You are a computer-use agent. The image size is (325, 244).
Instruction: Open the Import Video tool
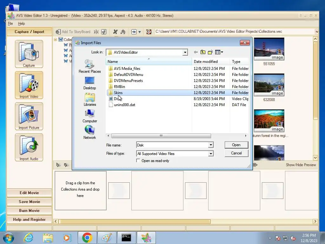point(29,85)
